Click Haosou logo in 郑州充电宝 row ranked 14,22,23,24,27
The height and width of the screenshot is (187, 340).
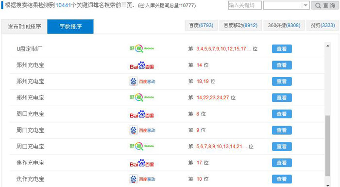click(x=142, y=97)
